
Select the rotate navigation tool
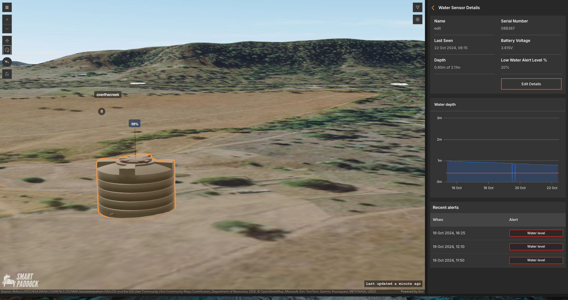[7, 50]
